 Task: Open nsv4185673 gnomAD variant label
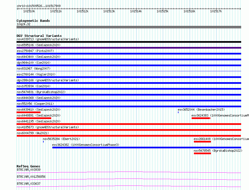click(48, 127)
